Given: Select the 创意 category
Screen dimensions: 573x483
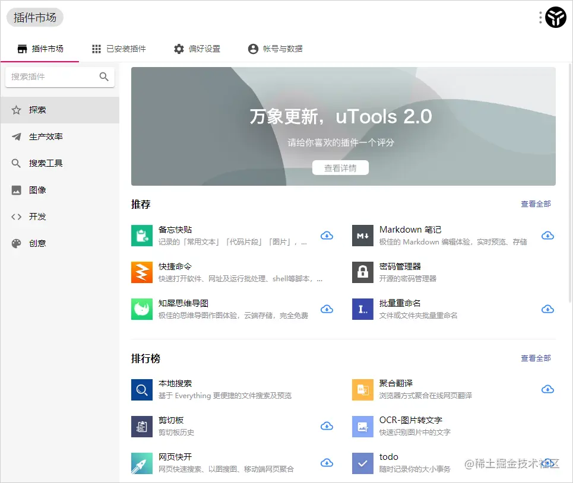Looking at the screenshot, I should (60, 243).
